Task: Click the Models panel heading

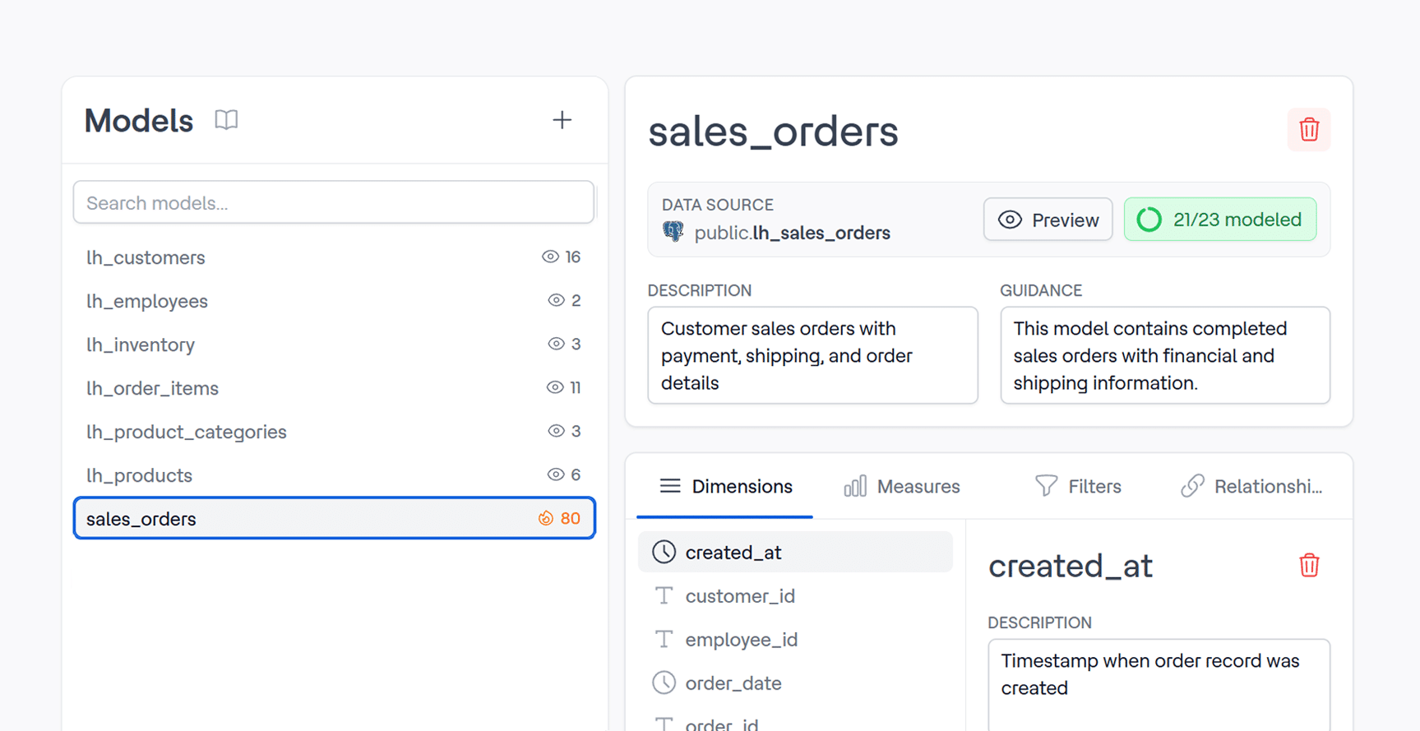Action: [x=138, y=121]
